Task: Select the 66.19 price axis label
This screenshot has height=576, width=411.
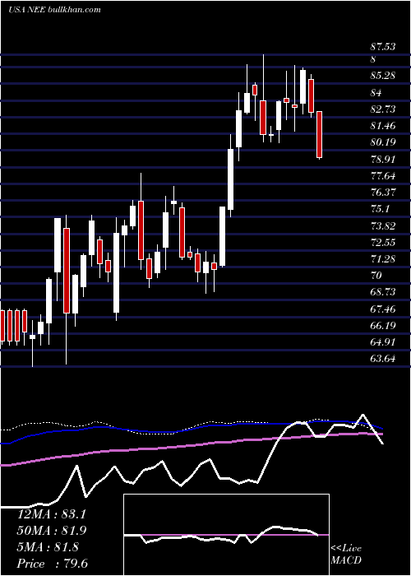Action: [384, 325]
